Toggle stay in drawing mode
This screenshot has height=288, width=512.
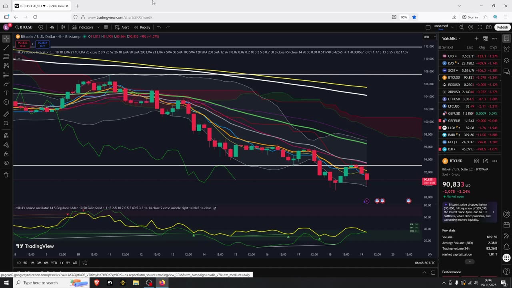(6, 144)
